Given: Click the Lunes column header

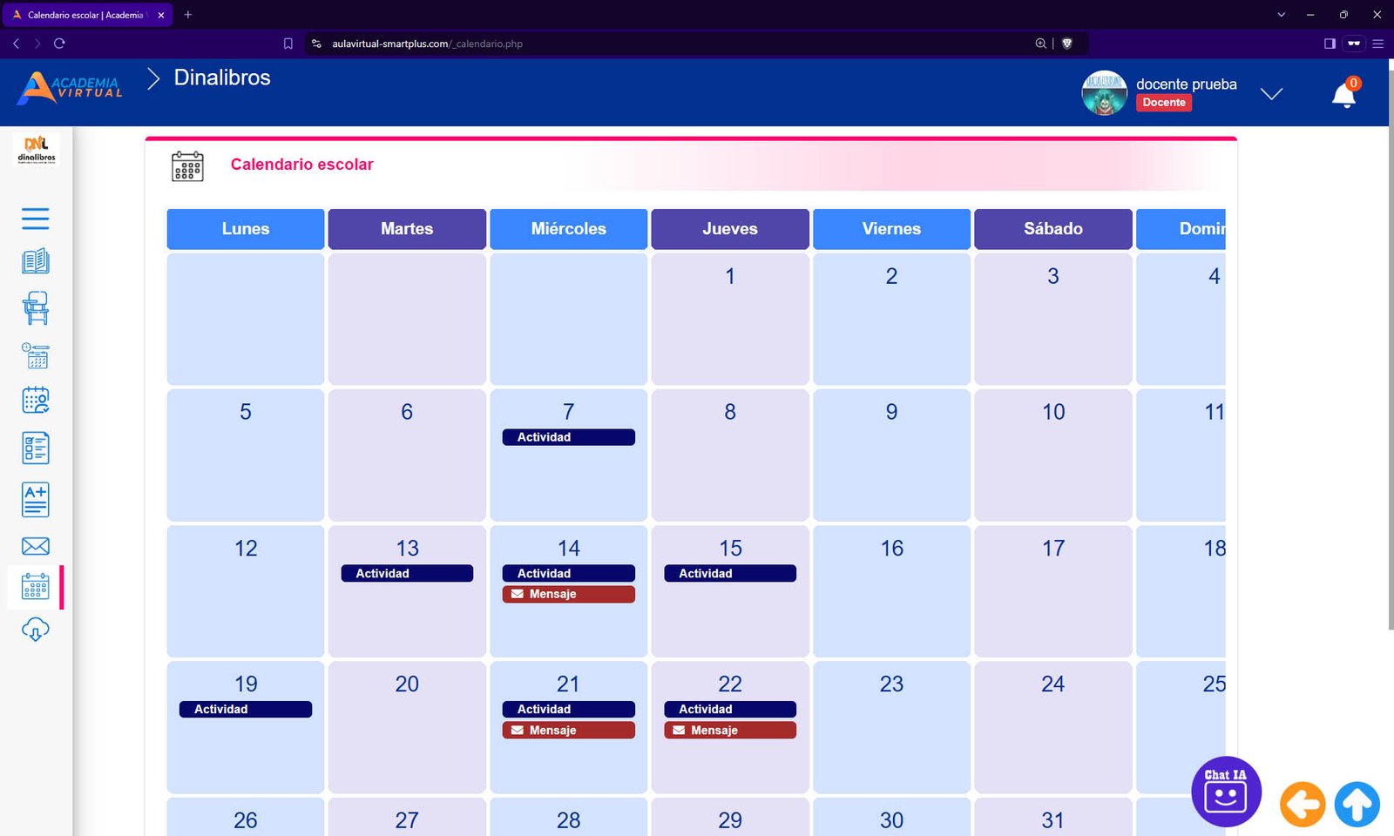Looking at the screenshot, I should (246, 229).
